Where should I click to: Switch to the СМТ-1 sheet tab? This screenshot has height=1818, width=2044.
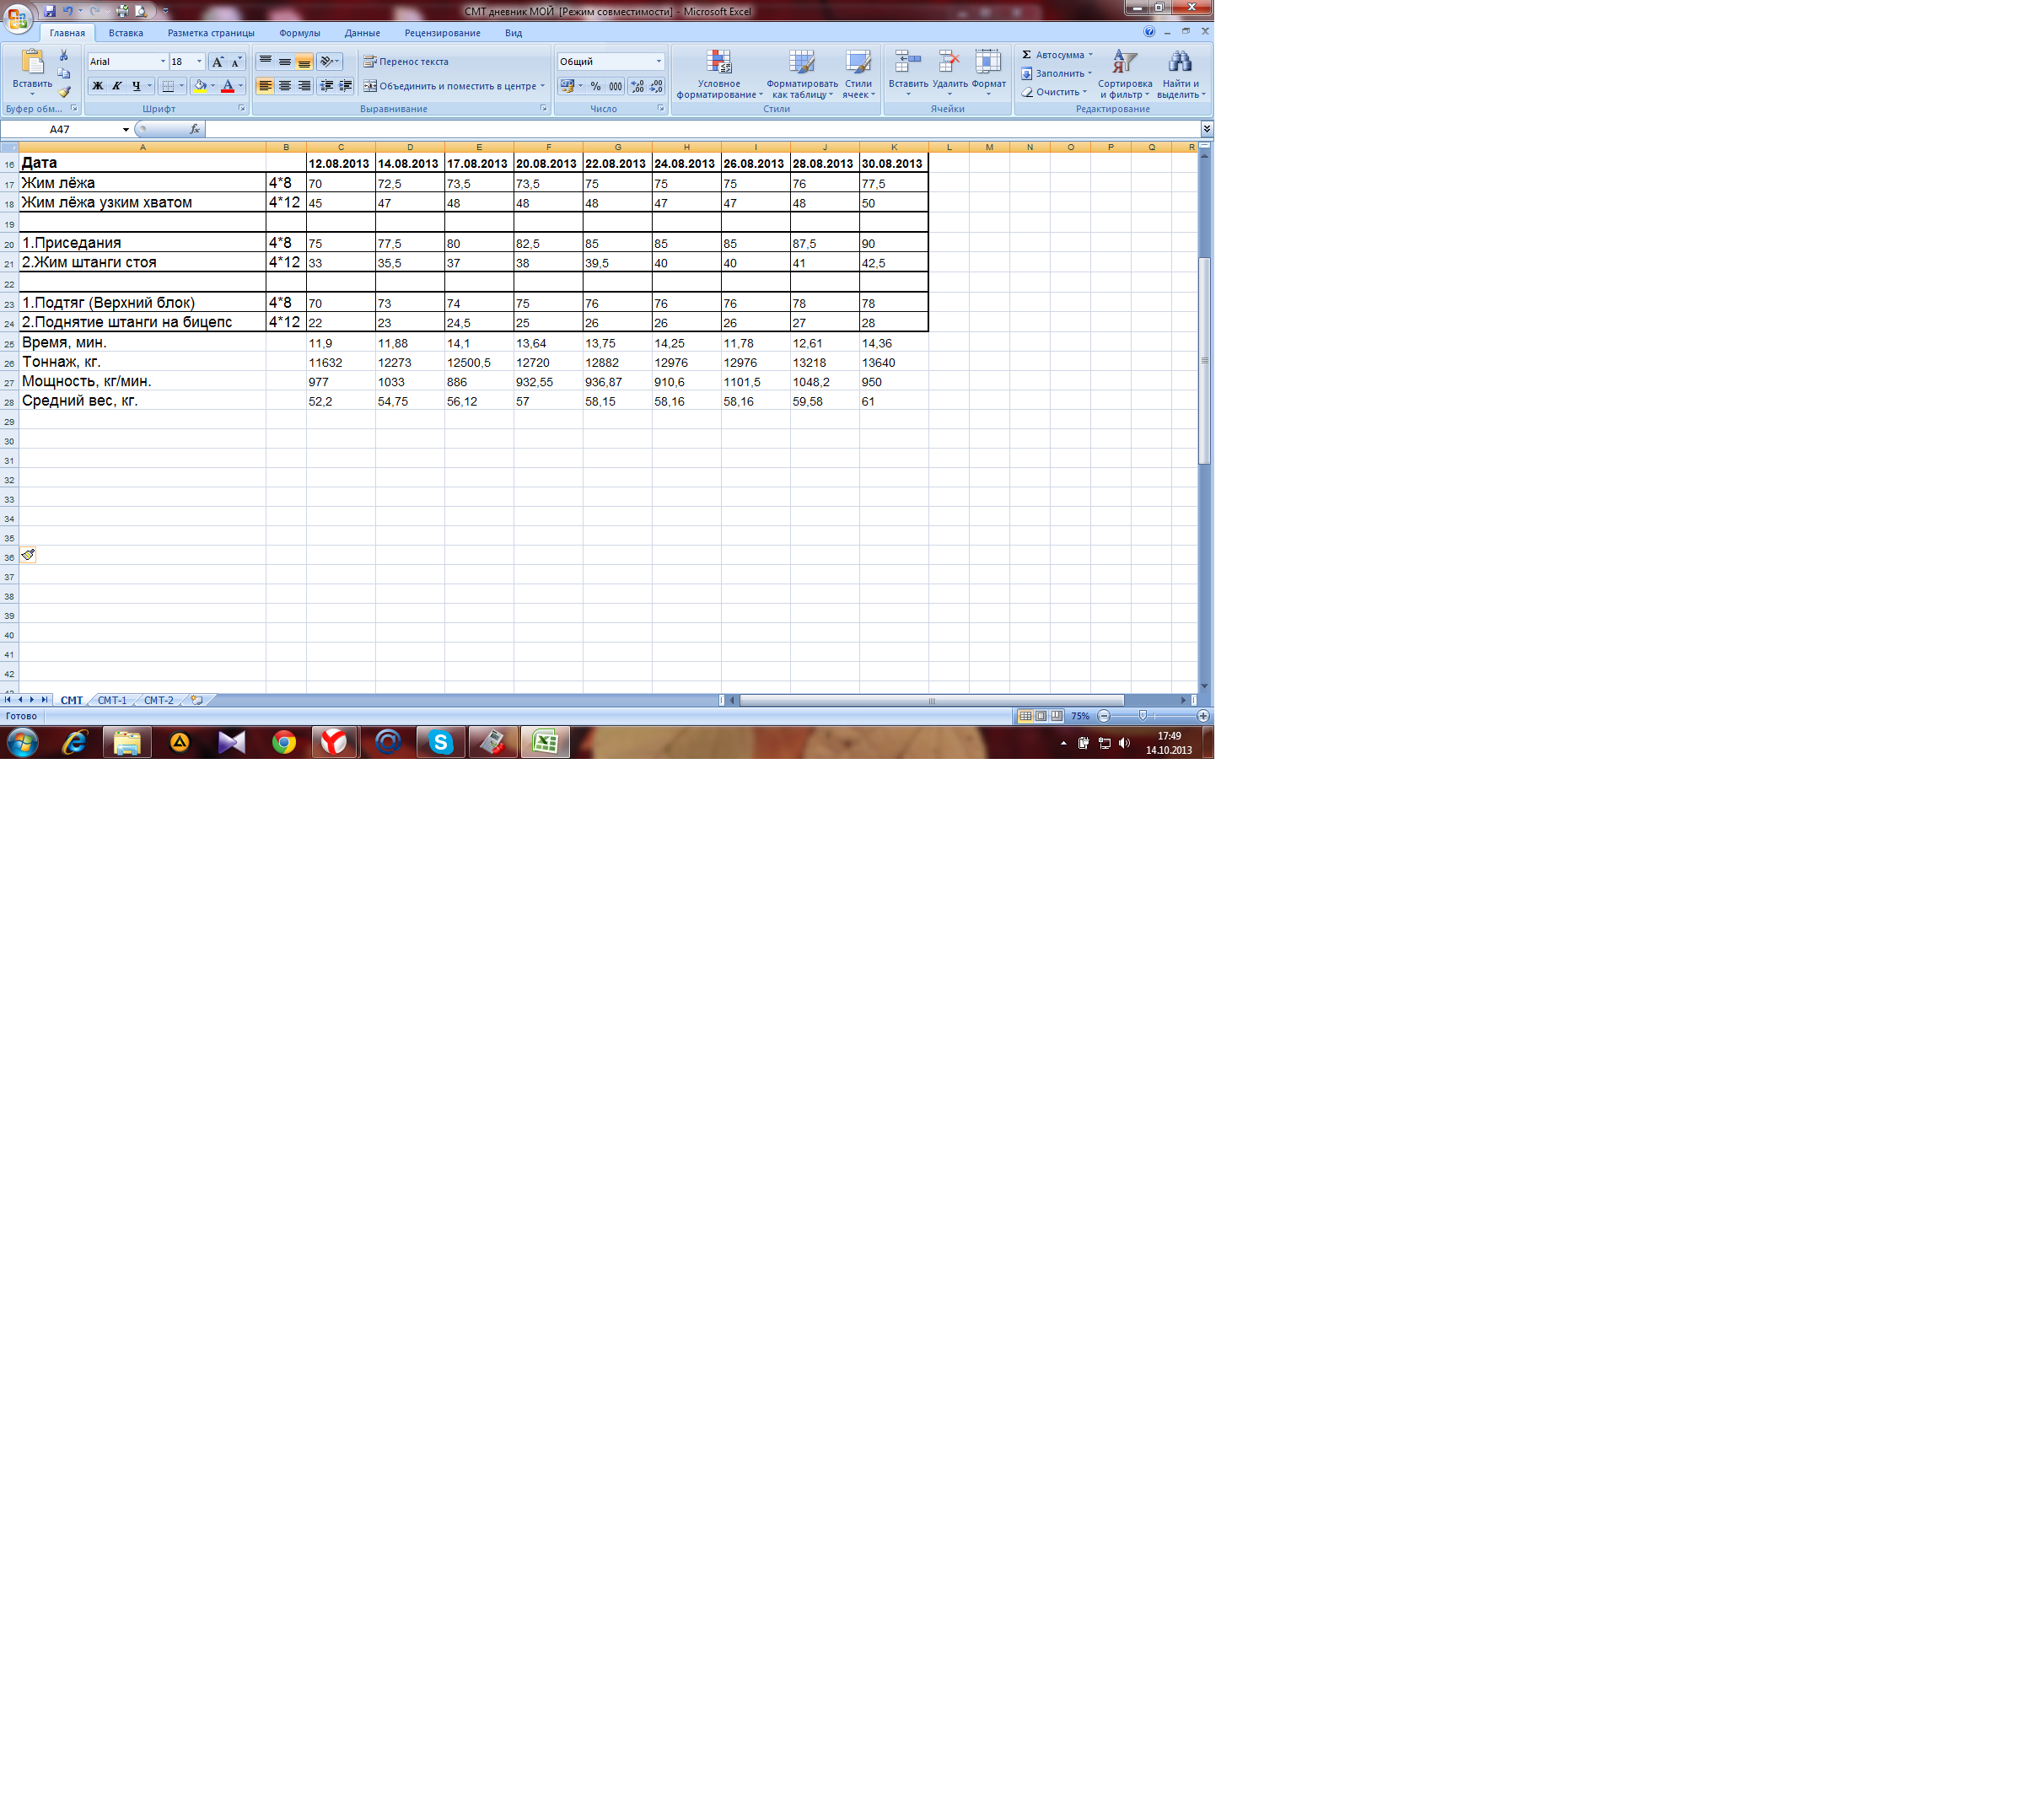coord(112,700)
